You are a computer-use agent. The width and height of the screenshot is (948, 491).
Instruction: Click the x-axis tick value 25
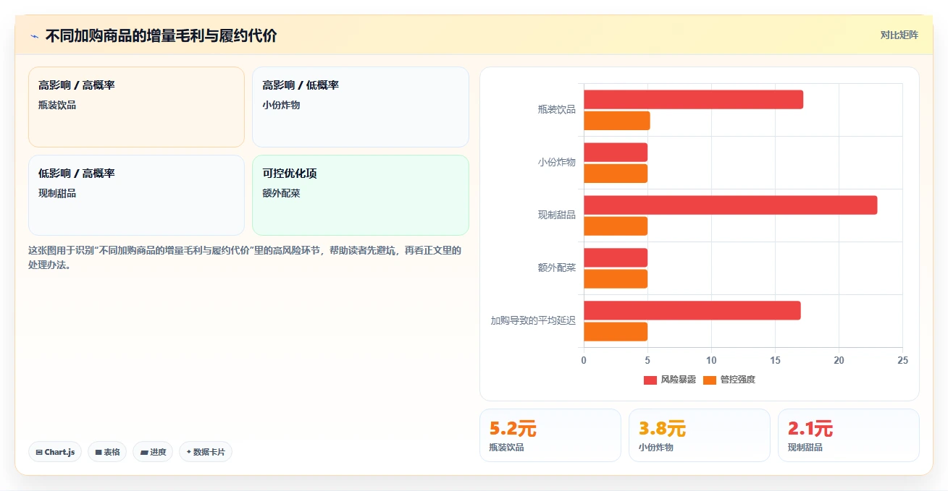(x=902, y=360)
